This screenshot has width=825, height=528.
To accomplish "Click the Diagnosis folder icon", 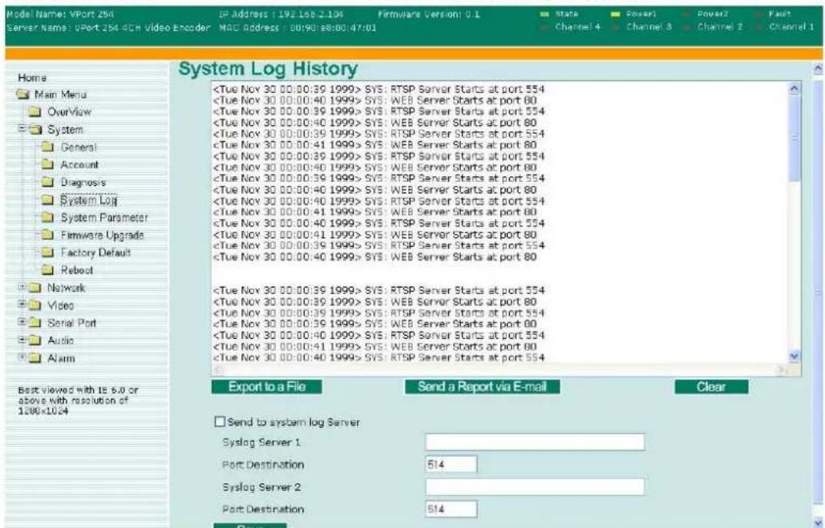I will (x=48, y=183).
